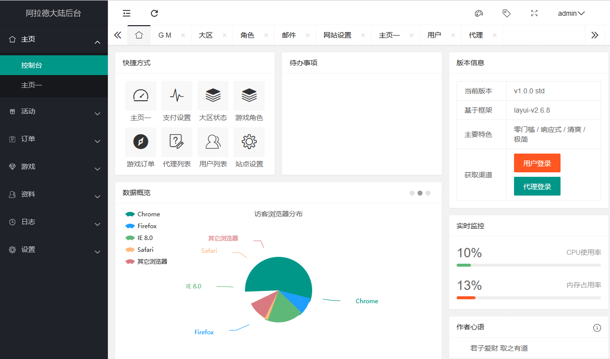Open the 代理列表 shortcut icon

point(177,142)
